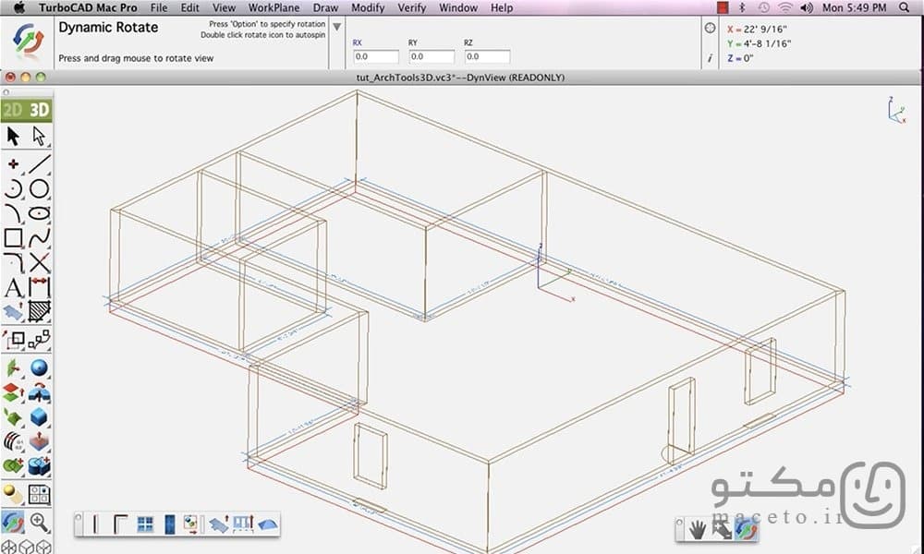Open the Apple menu
The width and height of the screenshot is (924, 554).
(x=18, y=7)
